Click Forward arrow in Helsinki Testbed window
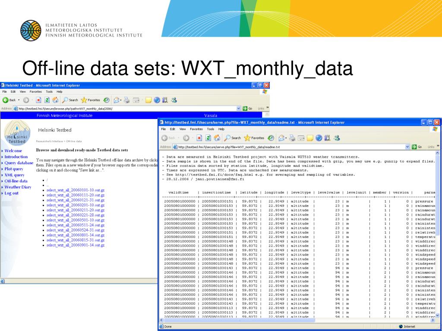Screen dimensions: 442x331 tap(26, 100)
